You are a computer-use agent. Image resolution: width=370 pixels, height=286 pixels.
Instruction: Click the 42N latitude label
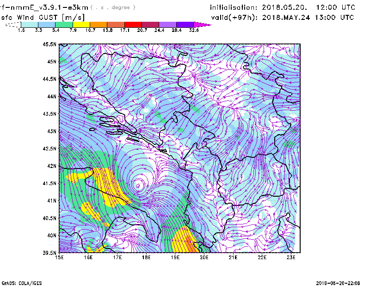(x=52, y=166)
